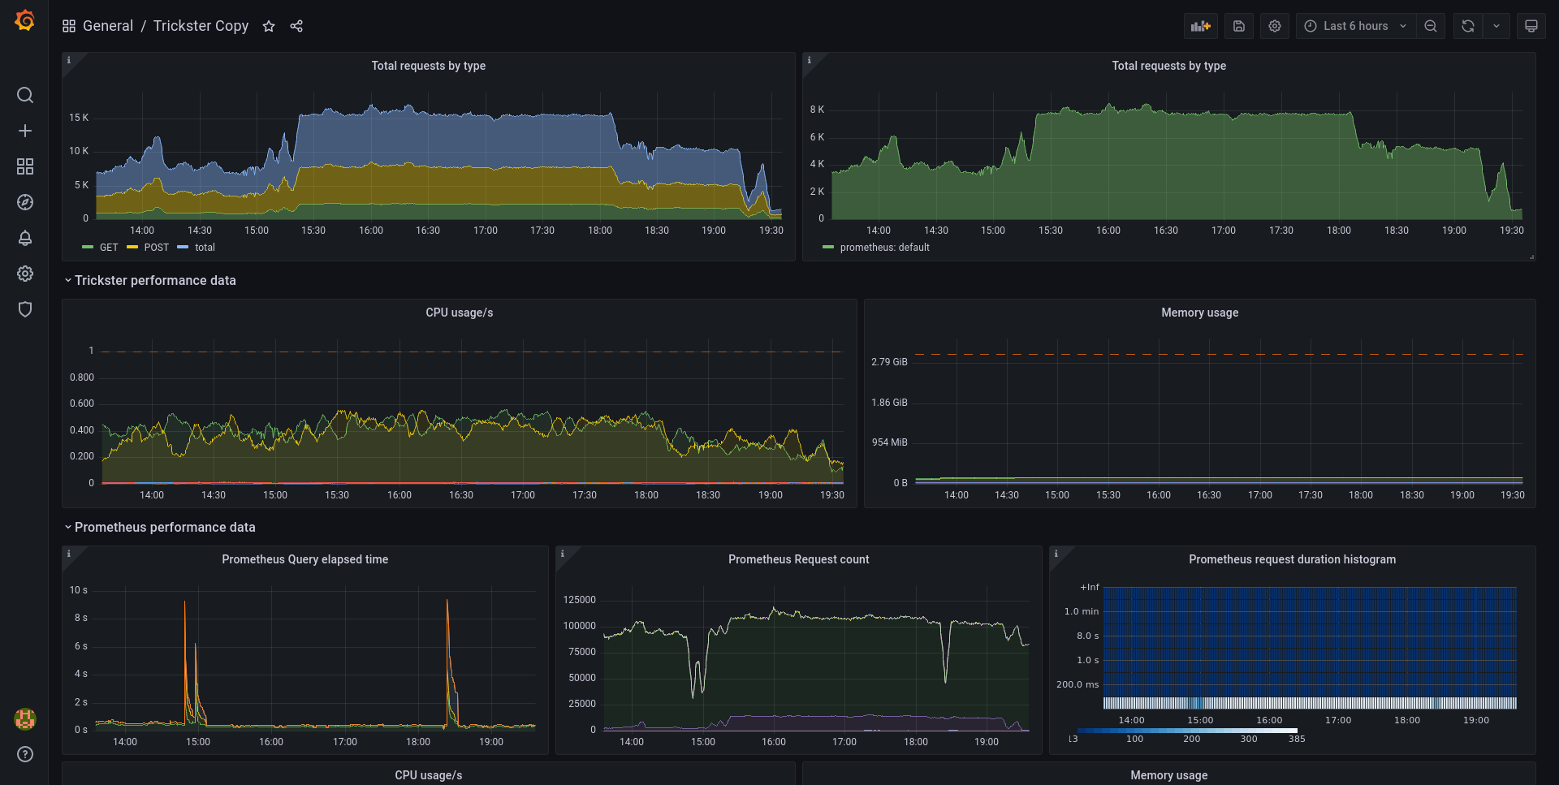Open the Last 6 hours time picker
This screenshot has width=1559, height=785.
point(1355,26)
